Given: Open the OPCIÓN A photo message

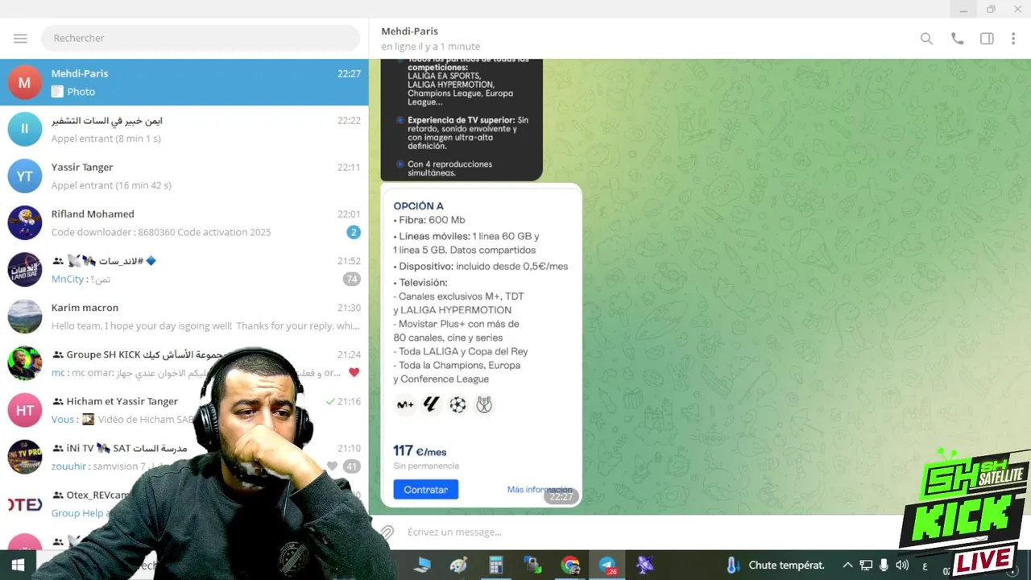Looking at the screenshot, I should (x=481, y=346).
